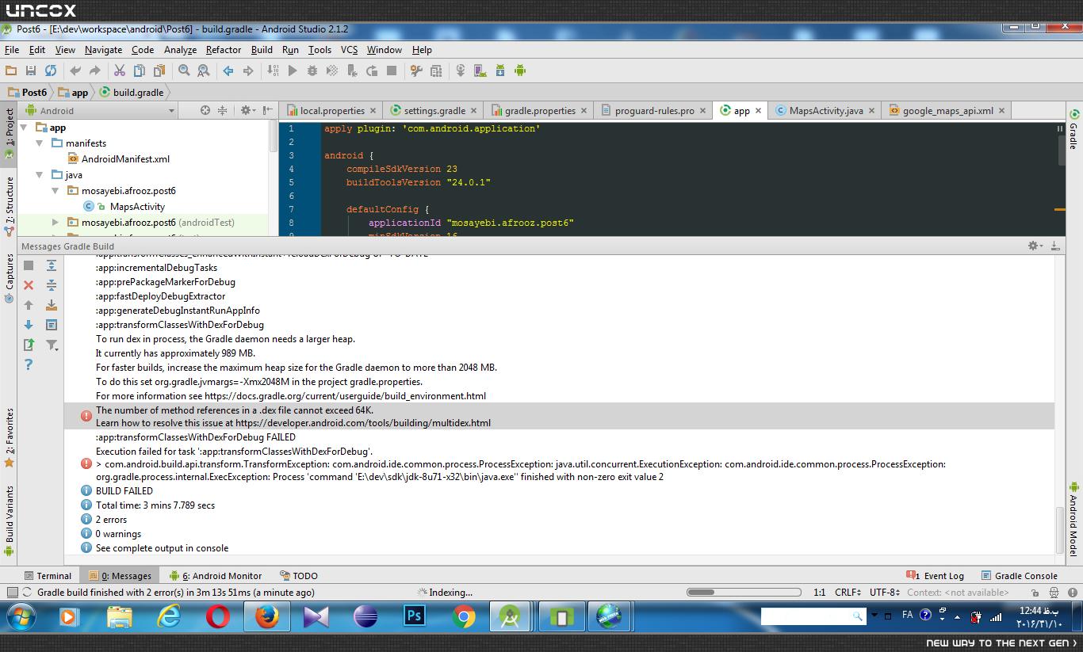This screenshot has height=652, width=1083.
Task: Change file encoding via UTF-8 selector
Action: (884, 592)
